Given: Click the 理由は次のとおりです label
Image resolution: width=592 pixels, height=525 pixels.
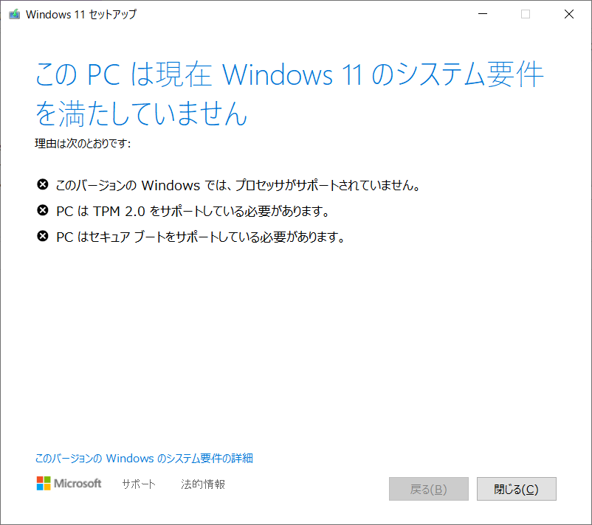Looking at the screenshot, I should pyautogui.click(x=83, y=143).
